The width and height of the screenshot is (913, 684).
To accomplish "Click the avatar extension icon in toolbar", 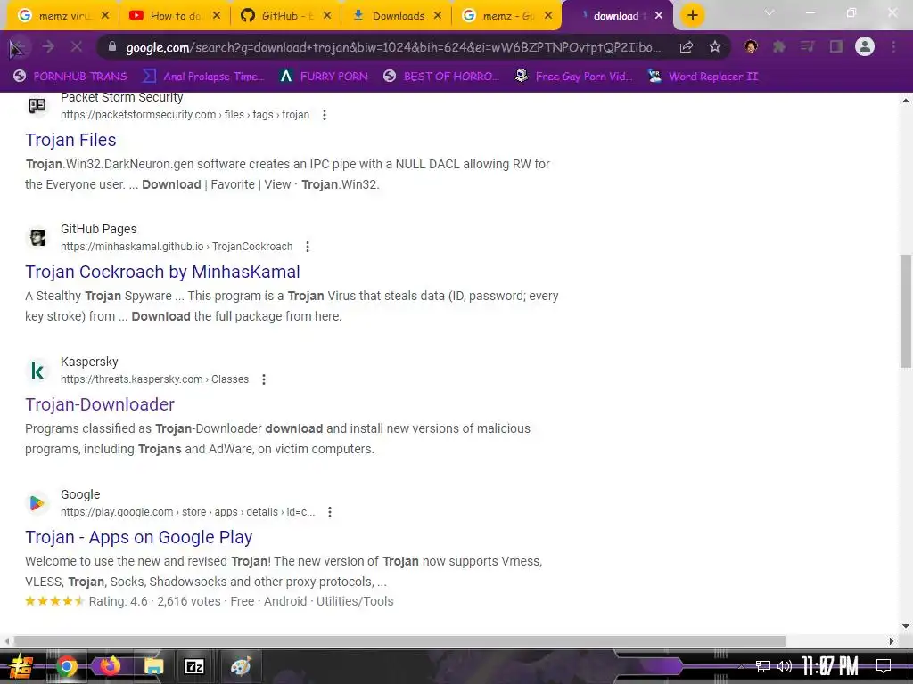I will pos(751,46).
